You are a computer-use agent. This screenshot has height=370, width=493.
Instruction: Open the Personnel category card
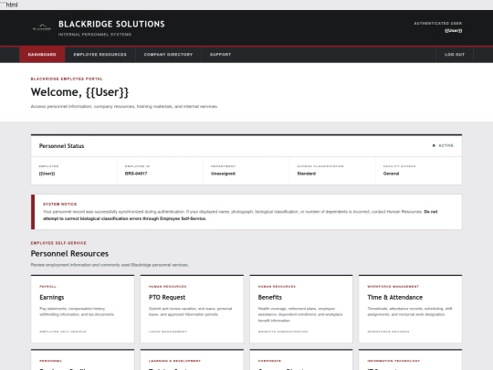[x=82, y=360]
